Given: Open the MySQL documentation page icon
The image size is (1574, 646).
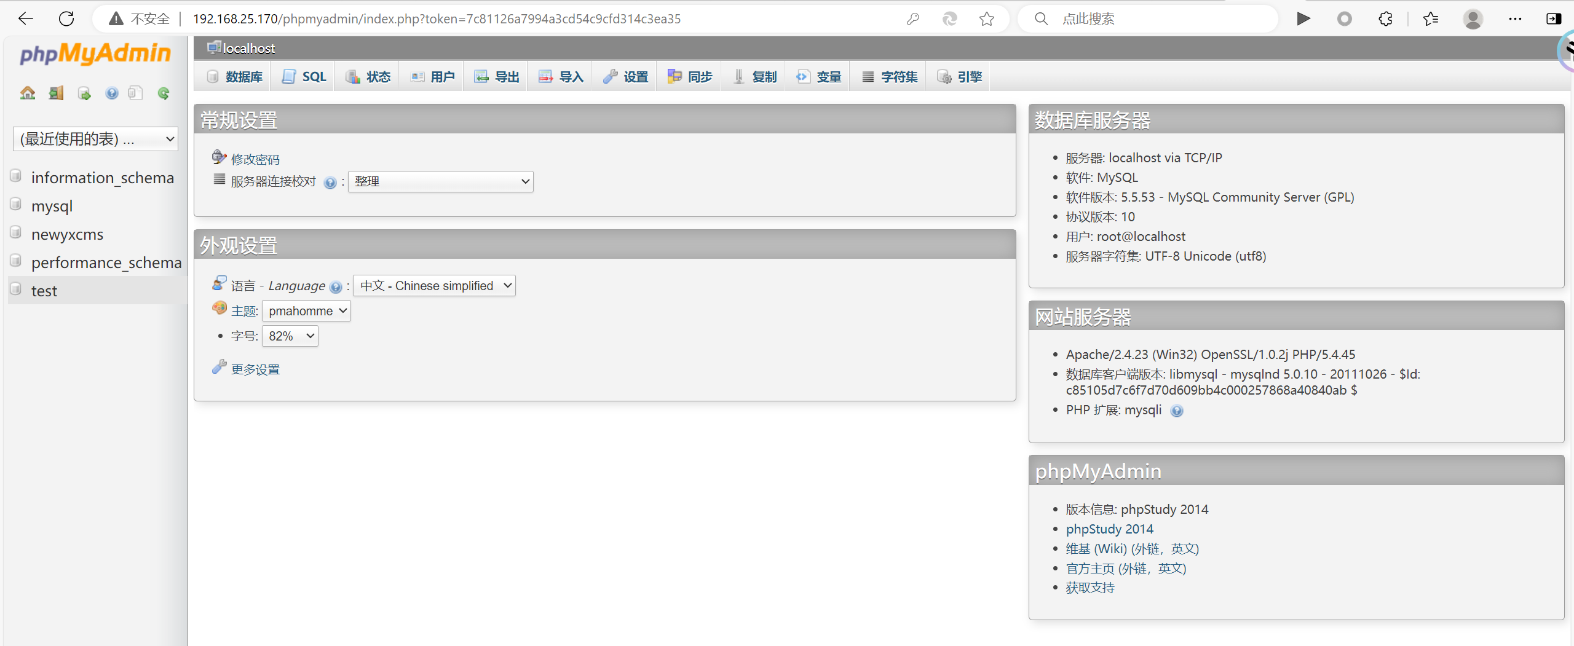Looking at the screenshot, I should pyautogui.click(x=135, y=93).
